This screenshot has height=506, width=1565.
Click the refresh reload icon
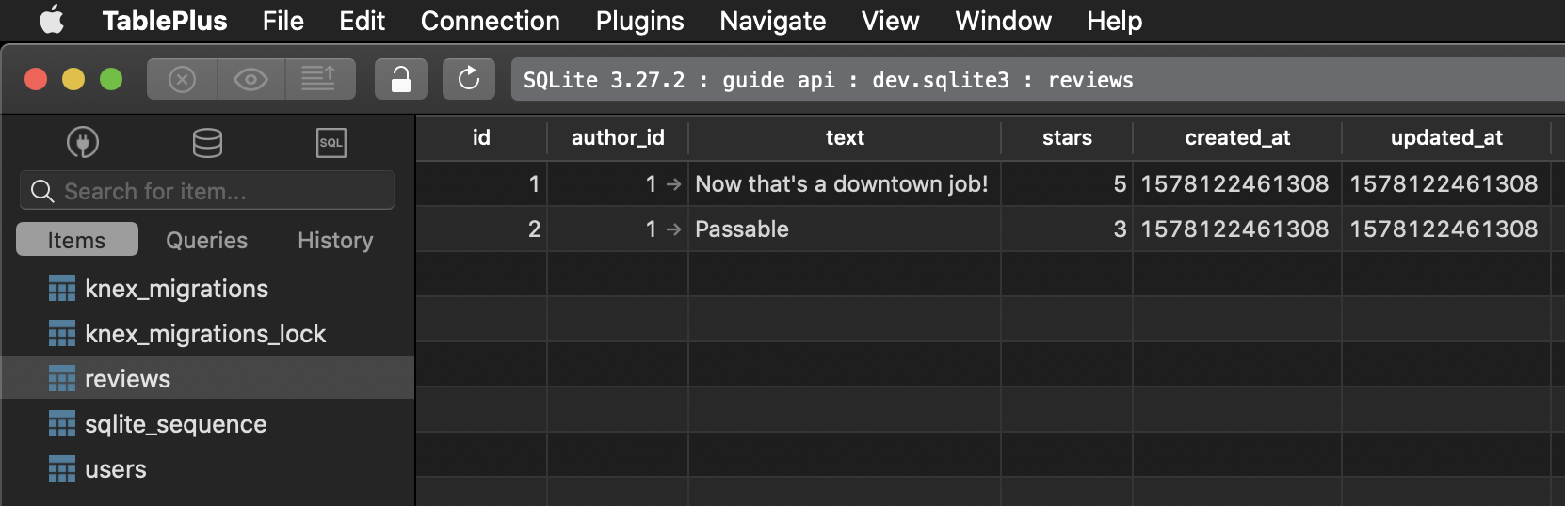click(469, 79)
